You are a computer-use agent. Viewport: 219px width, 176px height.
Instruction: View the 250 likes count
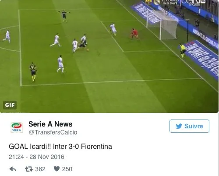67,169
